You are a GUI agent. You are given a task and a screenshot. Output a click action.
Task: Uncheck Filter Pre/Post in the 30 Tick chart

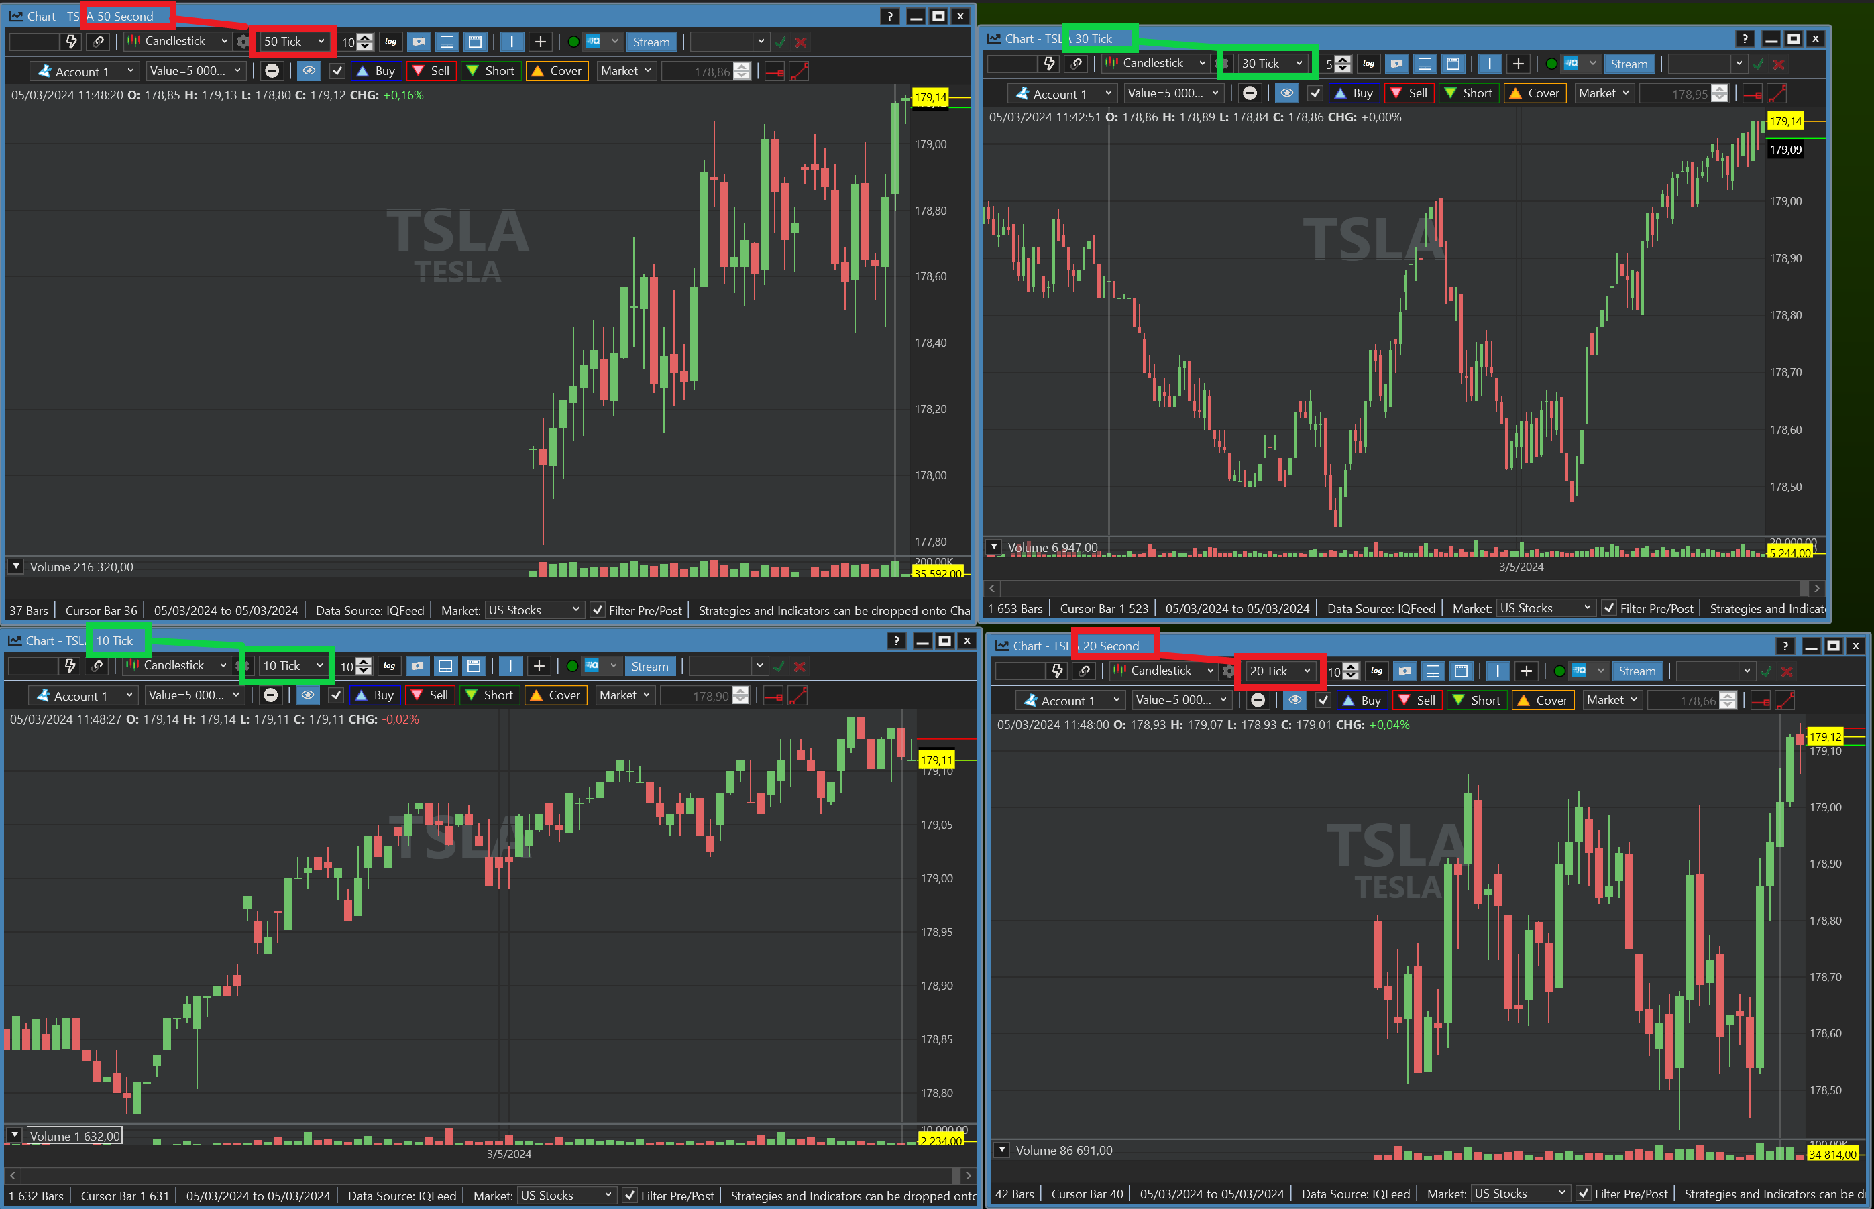1608,608
